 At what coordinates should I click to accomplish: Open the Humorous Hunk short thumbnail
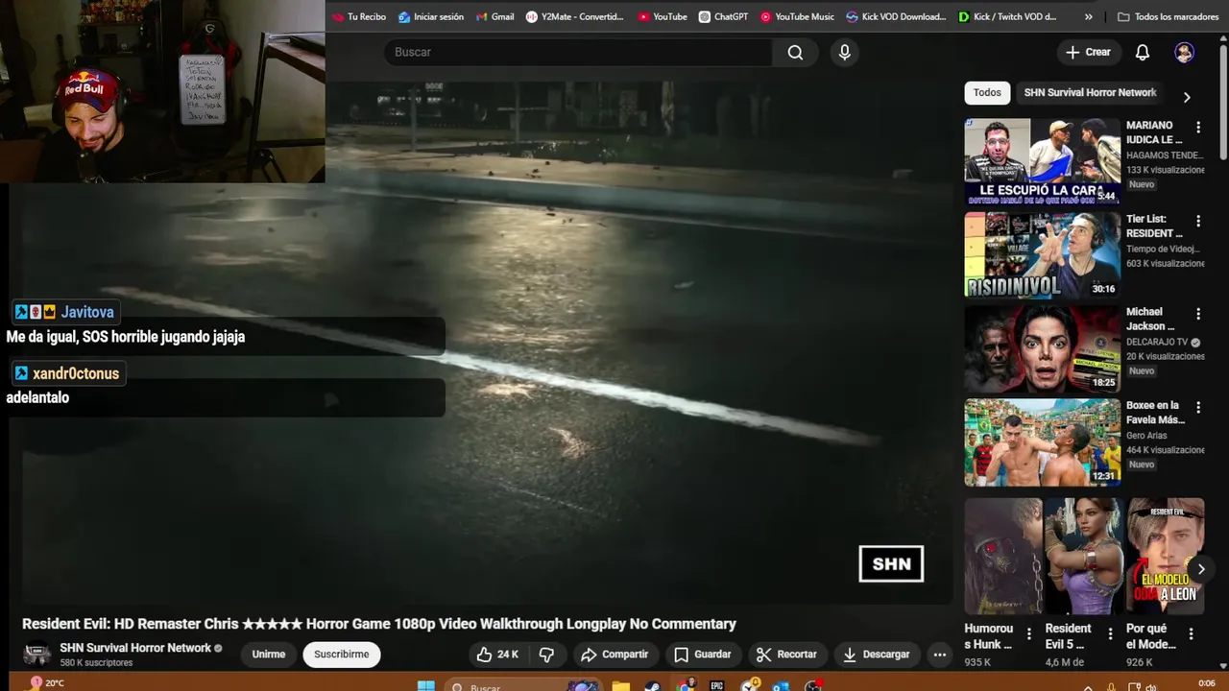tap(1002, 556)
